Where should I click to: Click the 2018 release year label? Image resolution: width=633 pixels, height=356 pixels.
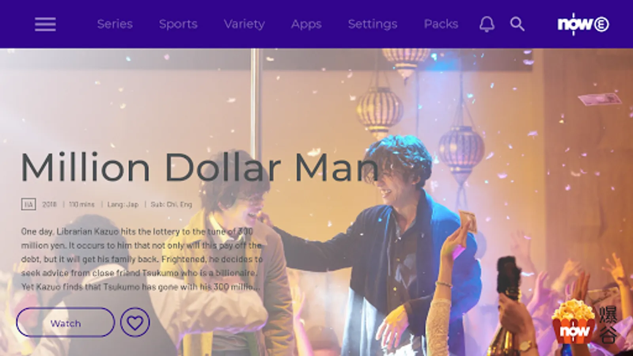click(49, 204)
